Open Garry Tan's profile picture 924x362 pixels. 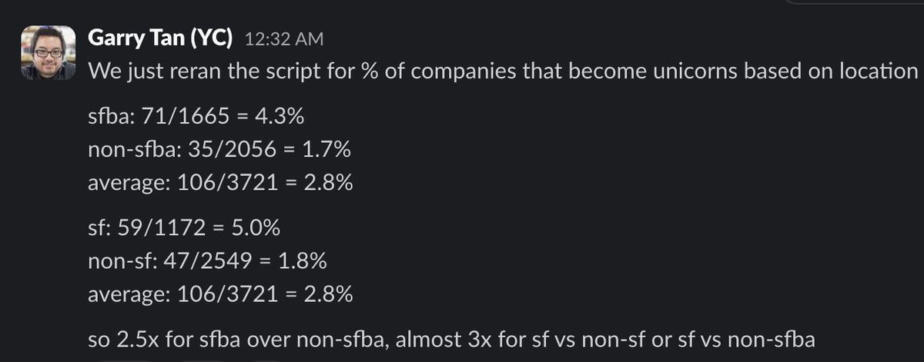48,53
